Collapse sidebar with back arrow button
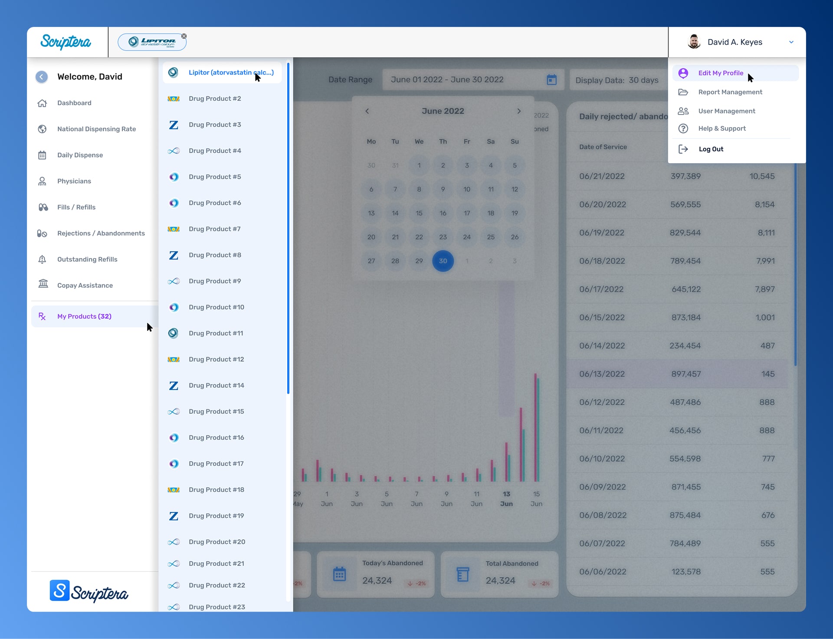The height and width of the screenshot is (639, 833). [x=42, y=77]
